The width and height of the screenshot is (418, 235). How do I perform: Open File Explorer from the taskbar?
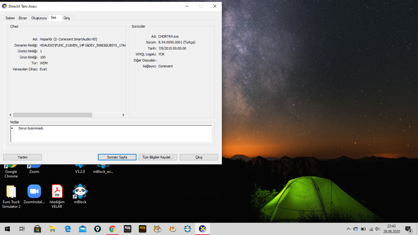point(52,229)
